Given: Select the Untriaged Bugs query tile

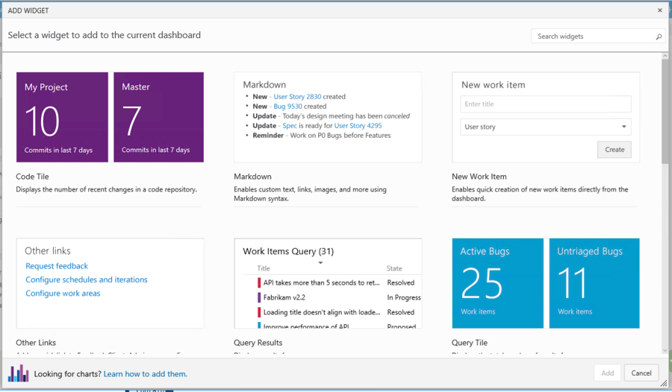Looking at the screenshot, I should [x=594, y=283].
